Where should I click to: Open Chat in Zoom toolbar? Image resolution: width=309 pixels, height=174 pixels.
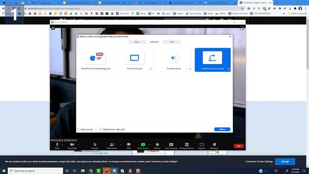pyautogui.click(x=129, y=146)
